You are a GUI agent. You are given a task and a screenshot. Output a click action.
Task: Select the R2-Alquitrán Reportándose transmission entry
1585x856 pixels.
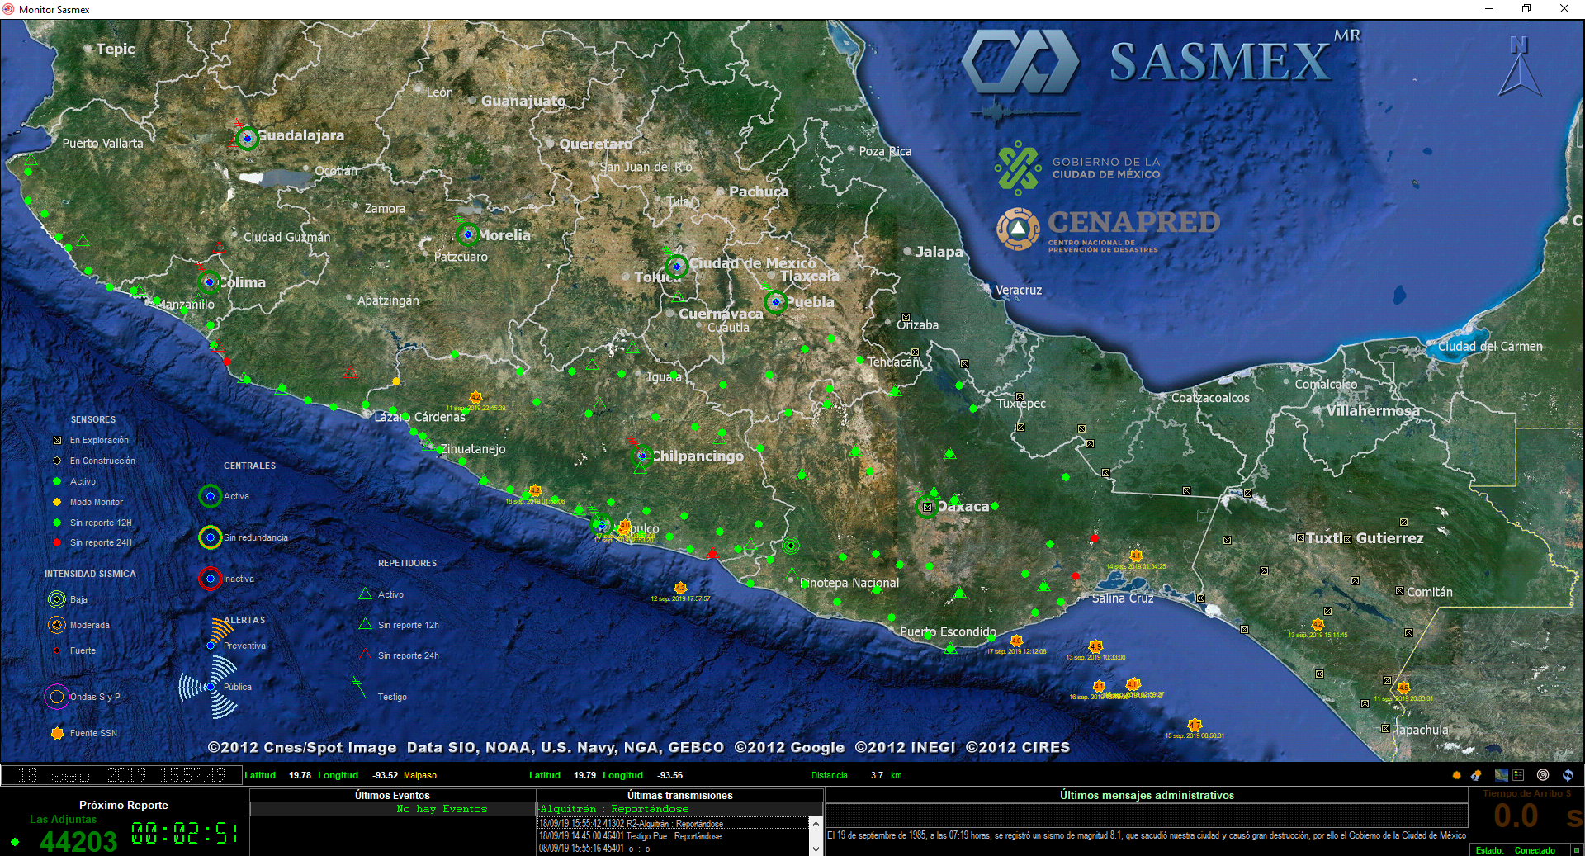point(632,824)
